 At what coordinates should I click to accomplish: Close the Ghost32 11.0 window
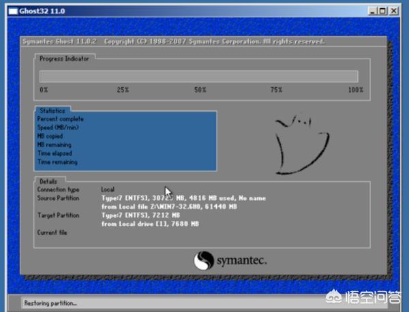(x=393, y=11)
